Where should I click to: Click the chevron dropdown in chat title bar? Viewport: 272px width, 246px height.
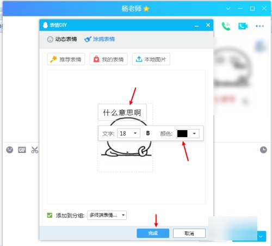click(228, 8)
